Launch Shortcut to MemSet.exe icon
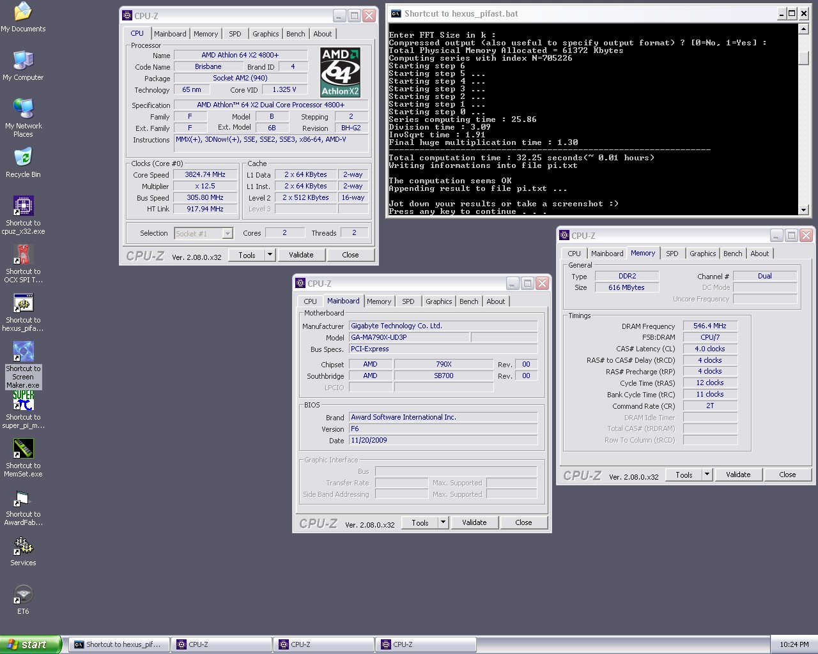Viewport: 818px width, 654px height. (x=23, y=448)
